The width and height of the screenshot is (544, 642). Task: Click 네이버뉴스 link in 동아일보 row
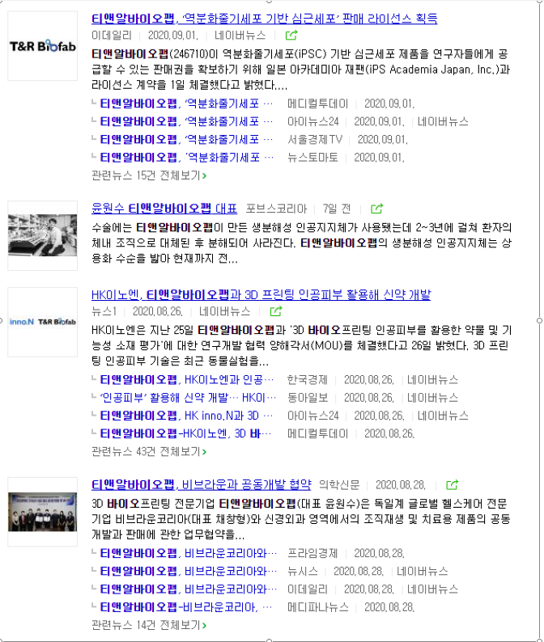click(432, 398)
